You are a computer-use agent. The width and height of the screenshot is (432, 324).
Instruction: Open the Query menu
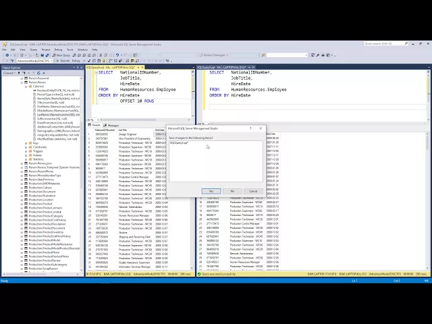pos(33,49)
